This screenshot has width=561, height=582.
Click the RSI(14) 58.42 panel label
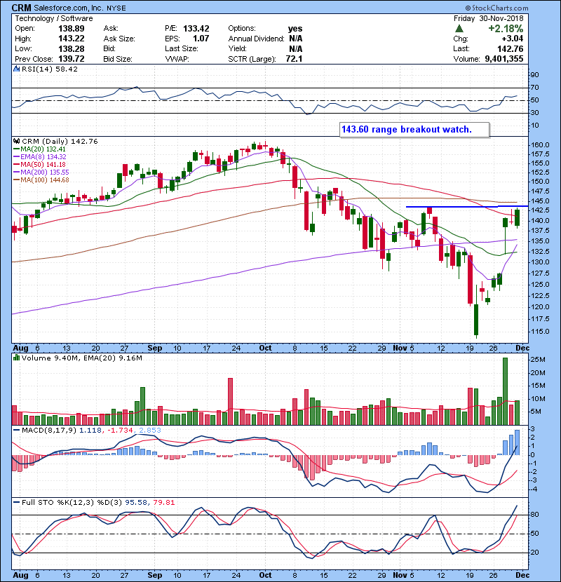(x=50, y=69)
